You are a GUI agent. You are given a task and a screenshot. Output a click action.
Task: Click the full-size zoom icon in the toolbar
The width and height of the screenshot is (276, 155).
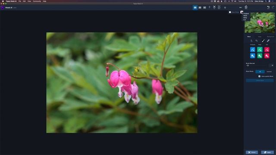pyautogui.click(x=219, y=7)
